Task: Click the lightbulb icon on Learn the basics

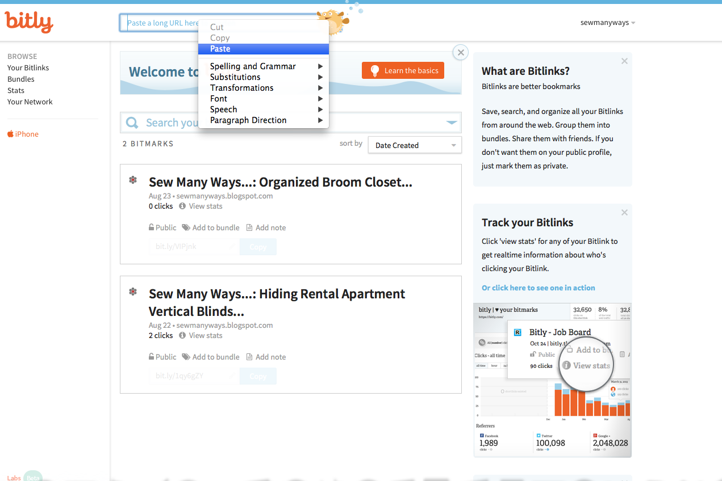Action: pyautogui.click(x=374, y=70)
